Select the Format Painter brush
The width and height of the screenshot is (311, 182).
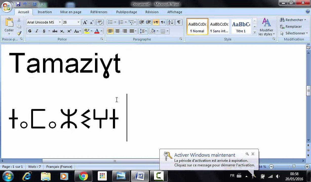[19, 33]
